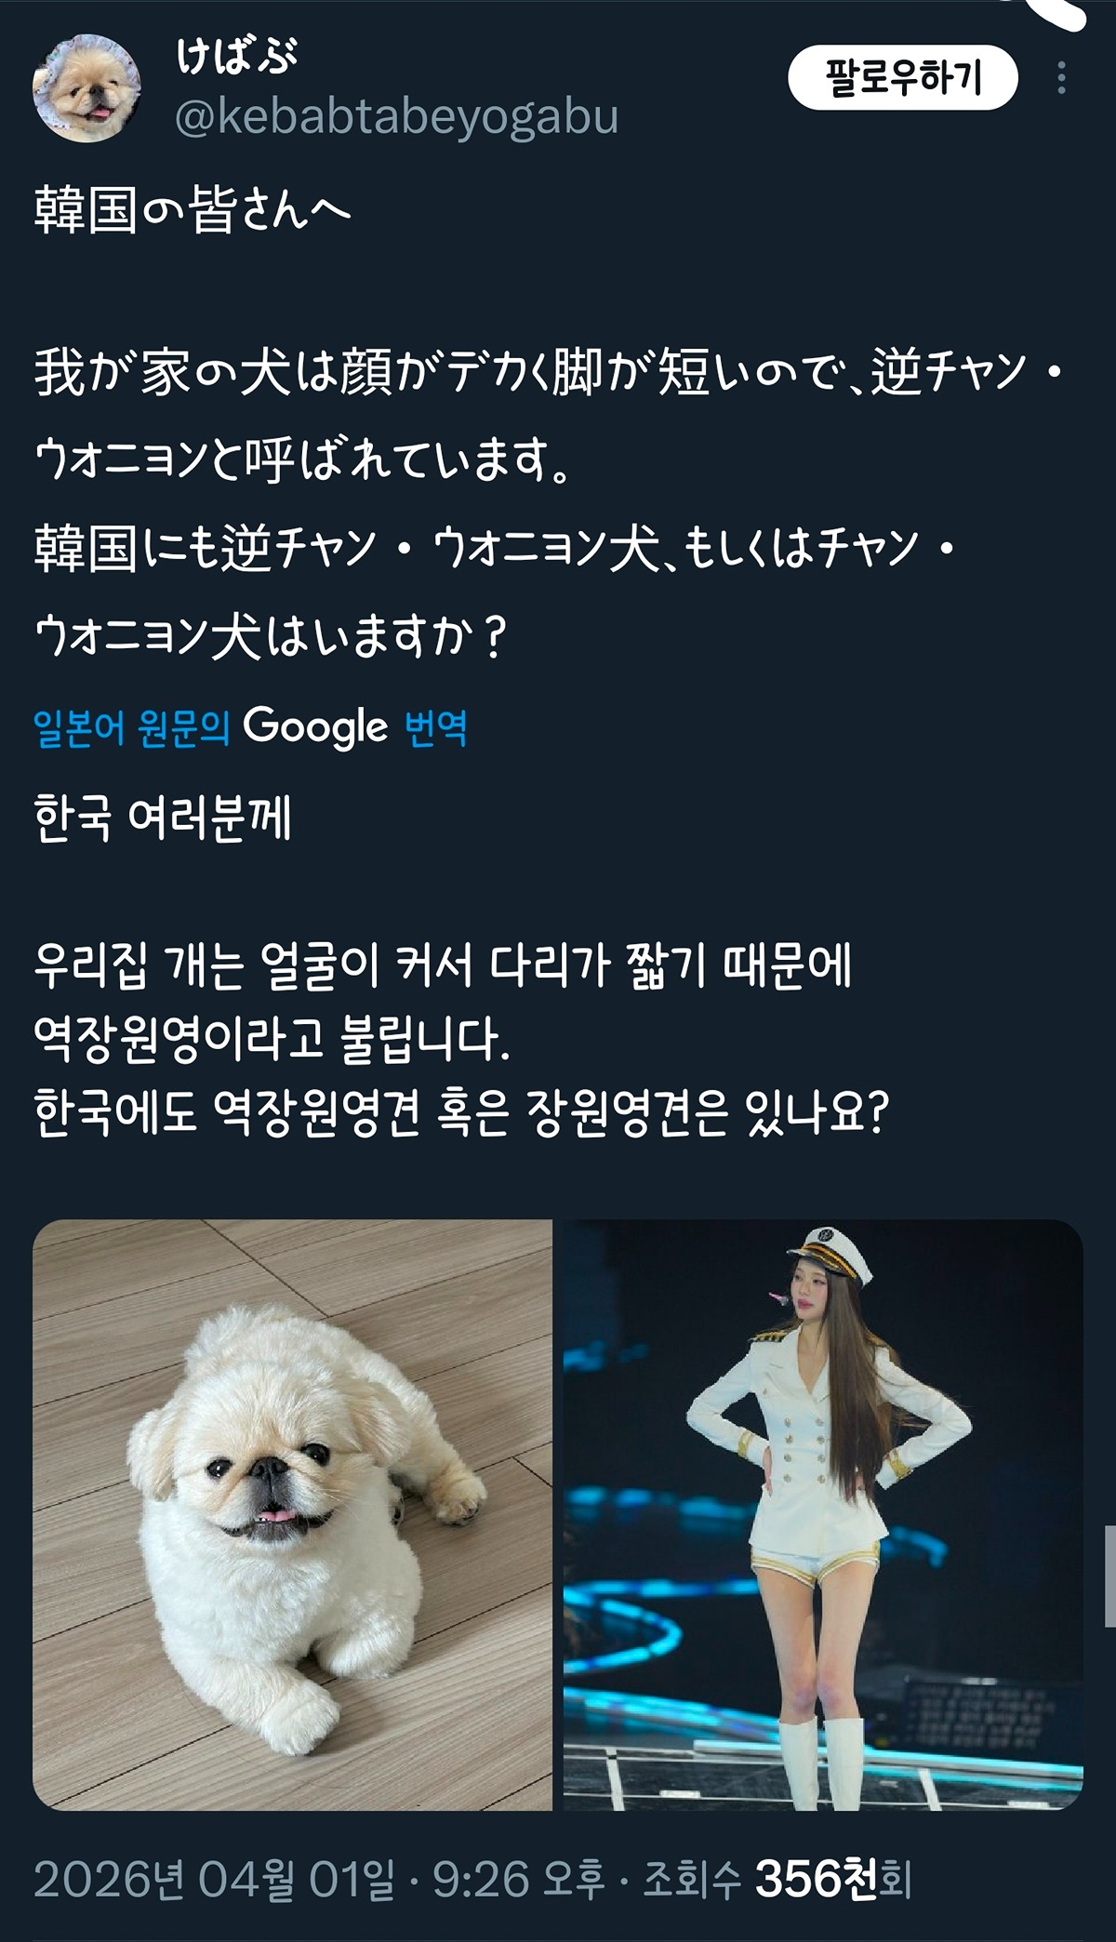The height and width of the screenshot is (1942, 1116).
Task: Open the @kebabtabeyogabu handle link
Action: coord(397,117)
